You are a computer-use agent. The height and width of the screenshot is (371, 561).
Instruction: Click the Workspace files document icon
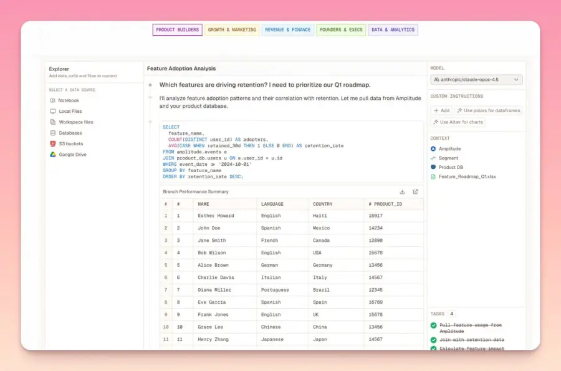(52, 122)
